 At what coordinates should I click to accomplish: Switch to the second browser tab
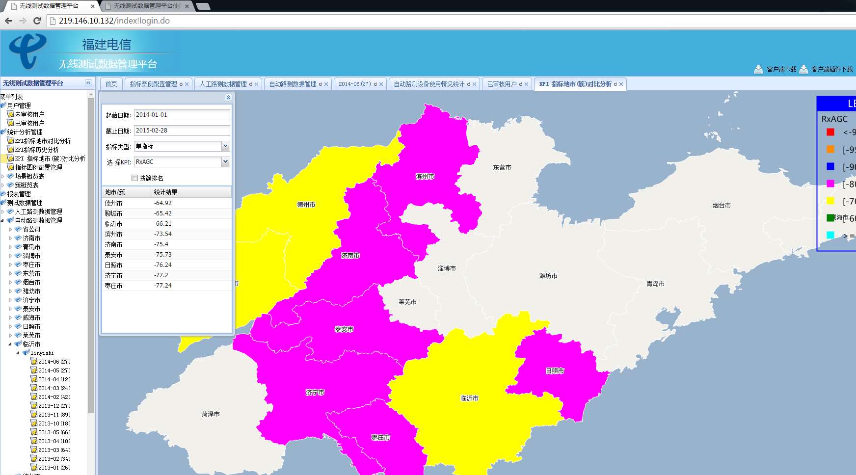[x=147, y=6]
